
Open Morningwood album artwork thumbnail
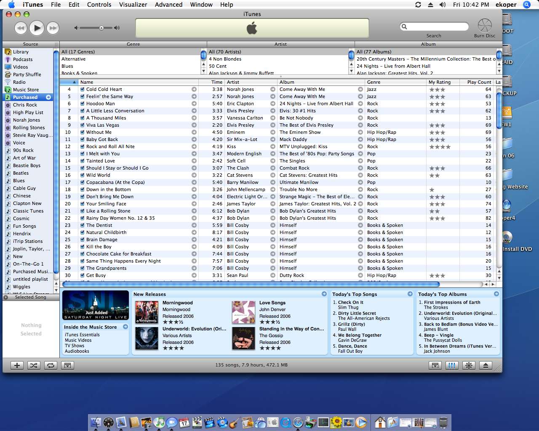147,312
